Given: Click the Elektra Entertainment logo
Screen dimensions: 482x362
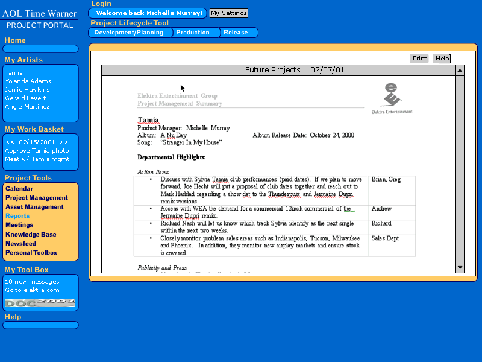Looking at the screenshot, I should click(x=392, y=98).
